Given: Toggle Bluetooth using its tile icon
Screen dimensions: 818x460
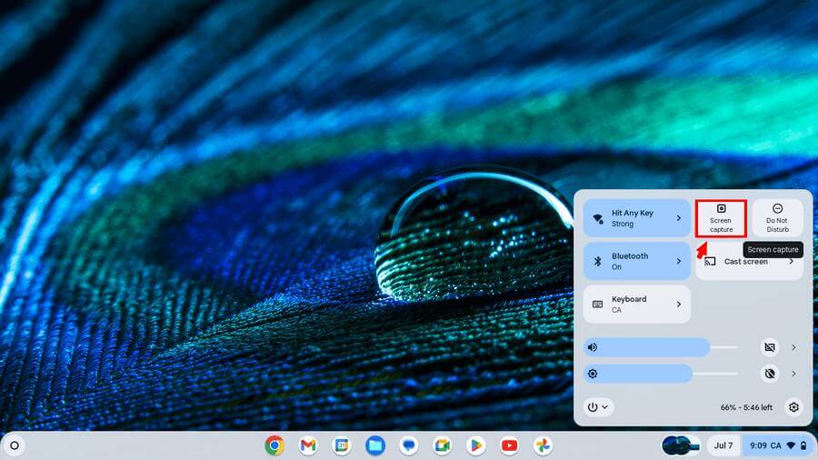Looking at the screenshot, I should tap(598, 261).
